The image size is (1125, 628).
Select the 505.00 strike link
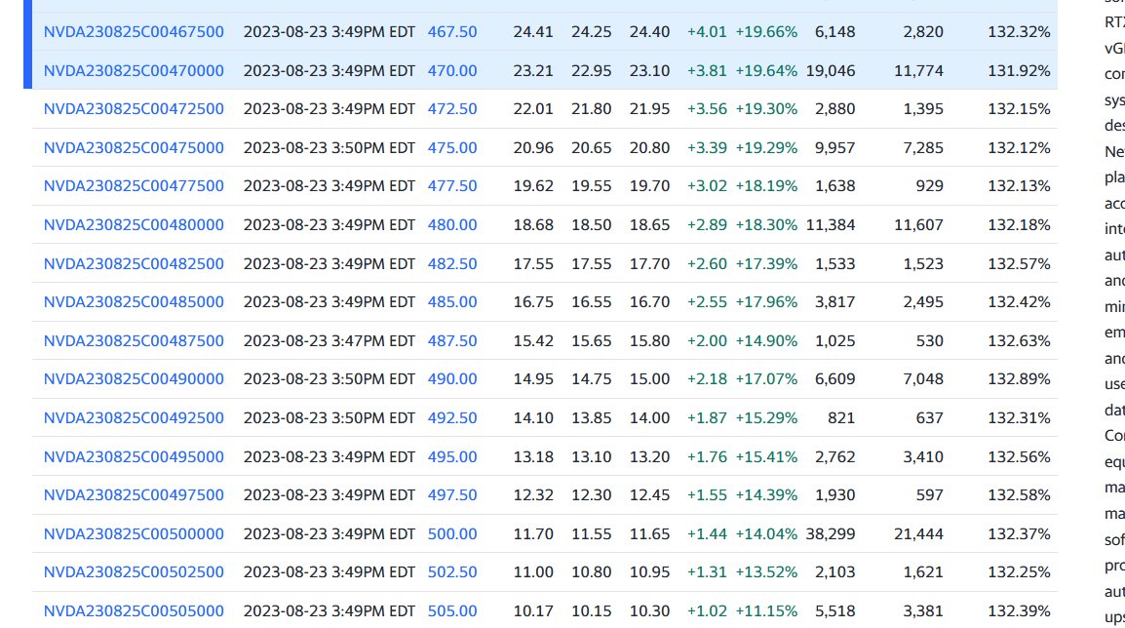coord(452,610)
